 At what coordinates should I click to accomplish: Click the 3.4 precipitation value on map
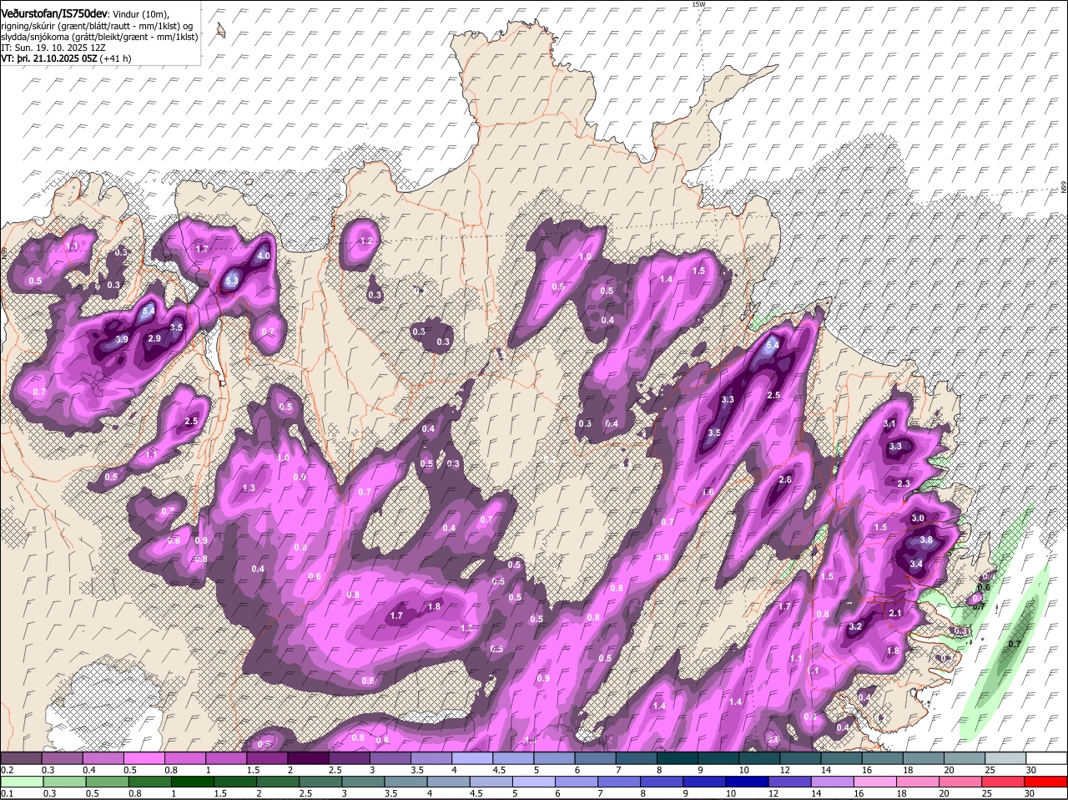click(x=916, y=565)
